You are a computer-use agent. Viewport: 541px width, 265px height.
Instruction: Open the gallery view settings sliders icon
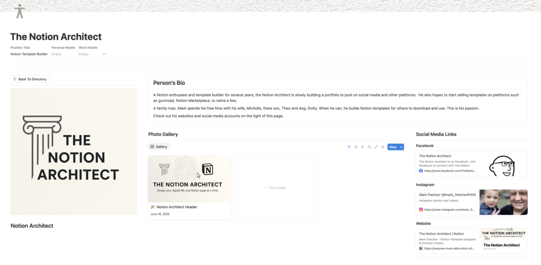[x=383, y=147]
